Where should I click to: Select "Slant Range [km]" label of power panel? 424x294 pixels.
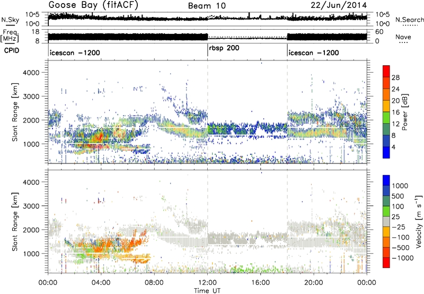click(15, 112)
